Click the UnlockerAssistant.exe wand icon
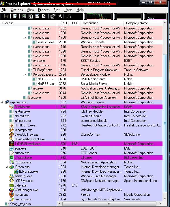The width and height of the screenshot is (170, 207). click(12, 139)
